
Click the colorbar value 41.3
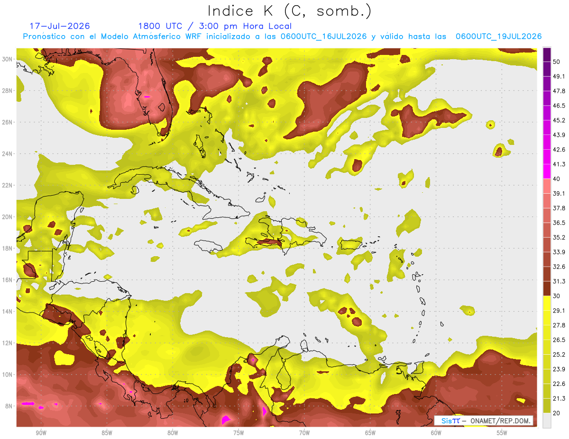(559, 164)
